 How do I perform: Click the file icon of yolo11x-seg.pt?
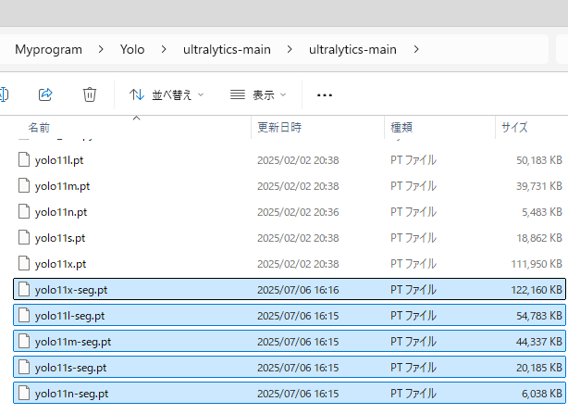click(24, 289)
